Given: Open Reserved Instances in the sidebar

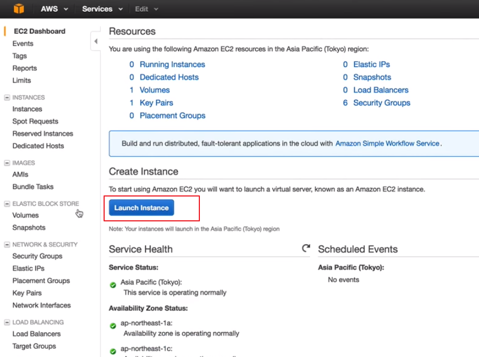Looking at the screenshot, I should 43,133.
